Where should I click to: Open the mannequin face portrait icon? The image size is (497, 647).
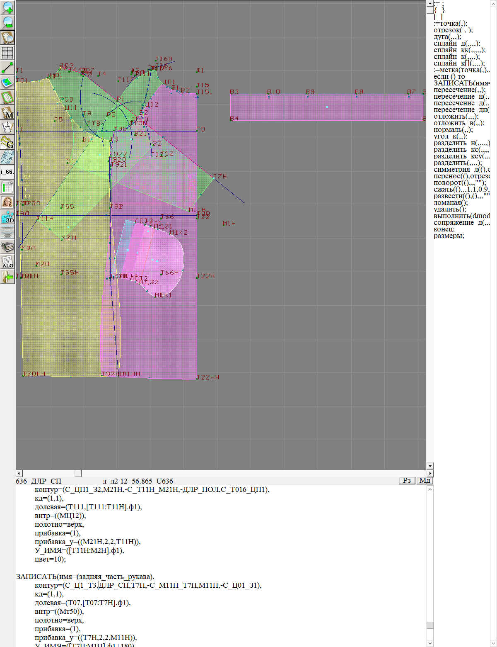click(x=8, y=202)
